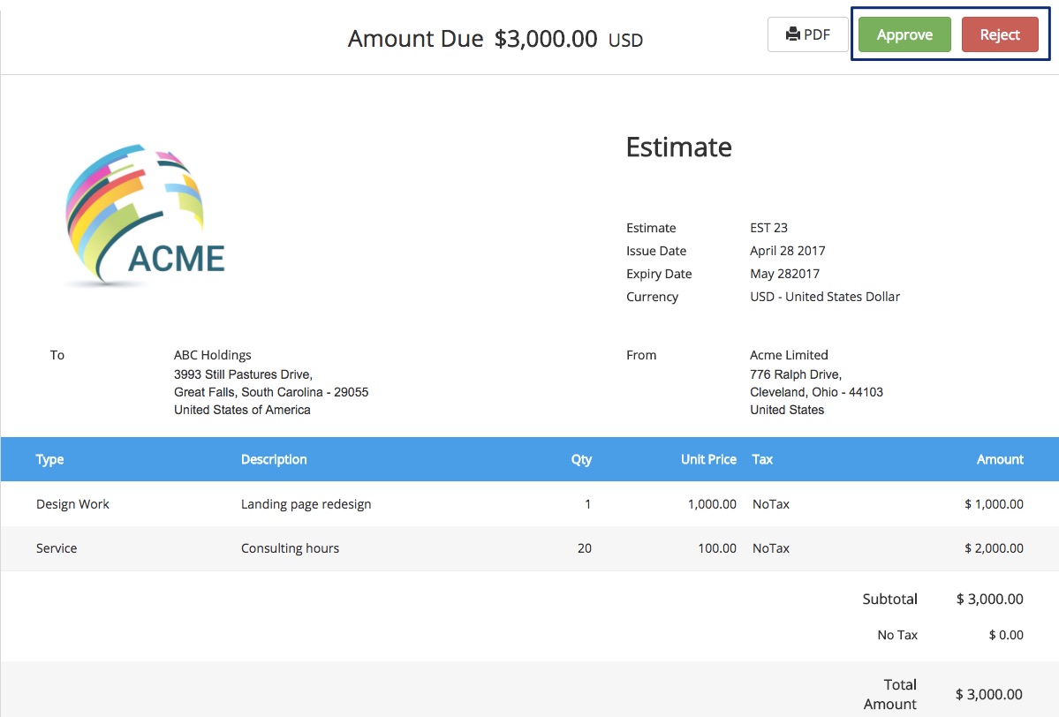Click the issue date April 28 2017
This screenshot has width=1059, height=717.
coord(788,251)
